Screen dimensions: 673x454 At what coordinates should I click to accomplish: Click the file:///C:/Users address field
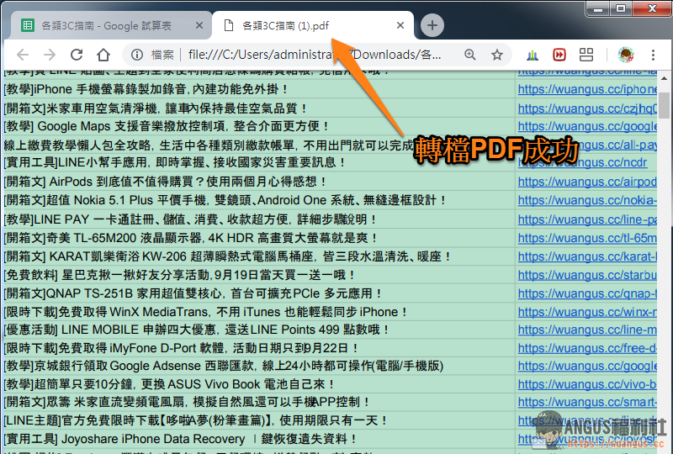315,55
